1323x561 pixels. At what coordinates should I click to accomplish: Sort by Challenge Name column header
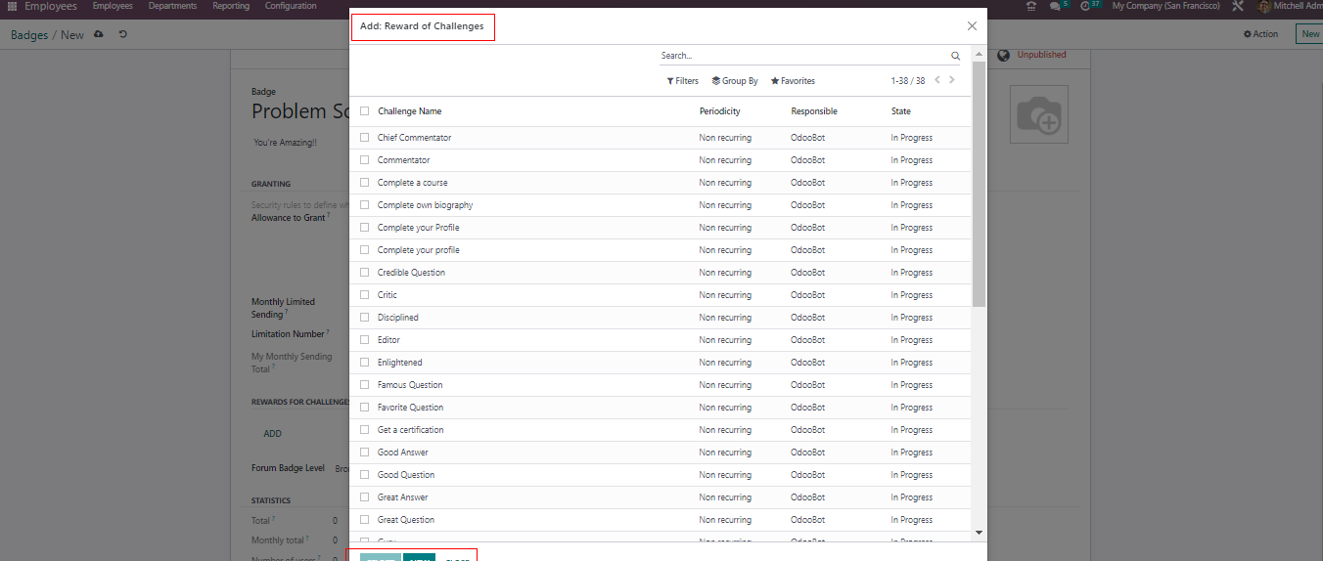(x=410, y=111)
